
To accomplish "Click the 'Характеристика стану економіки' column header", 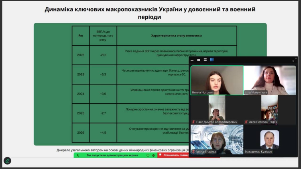I will point(176,36).
